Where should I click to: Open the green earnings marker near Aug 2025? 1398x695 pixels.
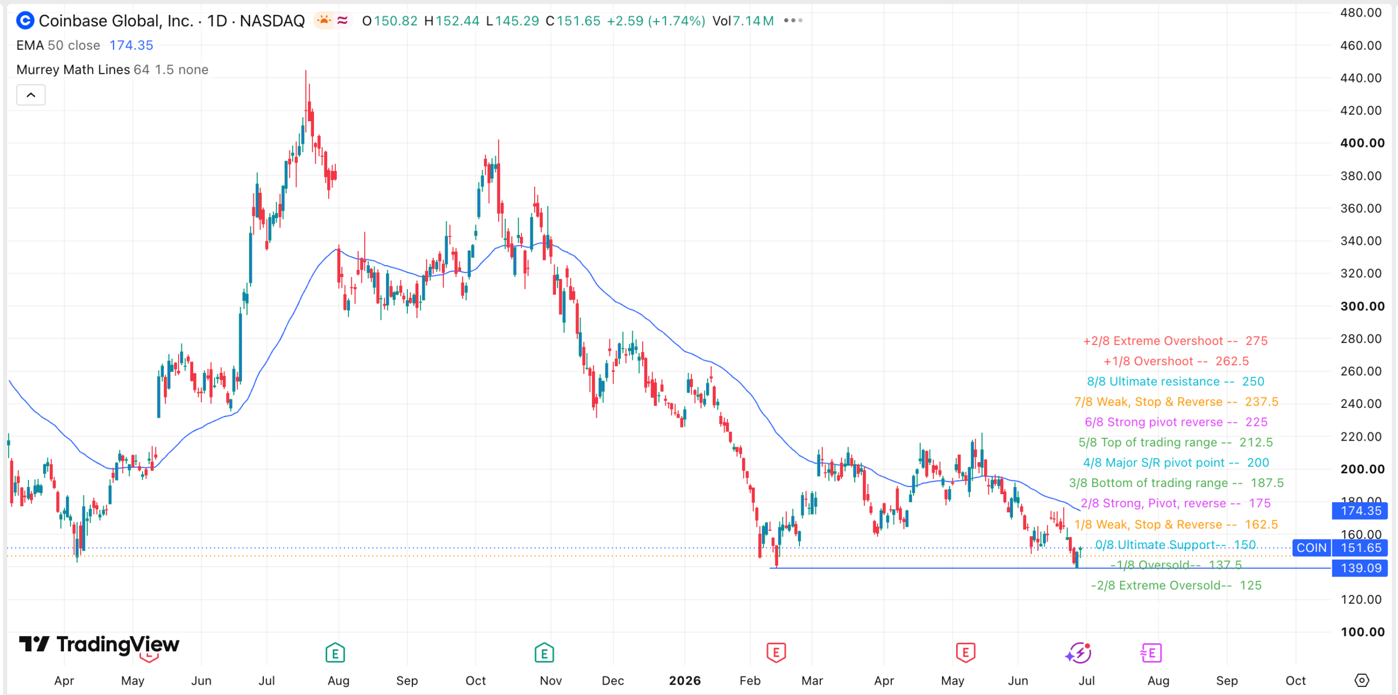click(x=335, y=652)
